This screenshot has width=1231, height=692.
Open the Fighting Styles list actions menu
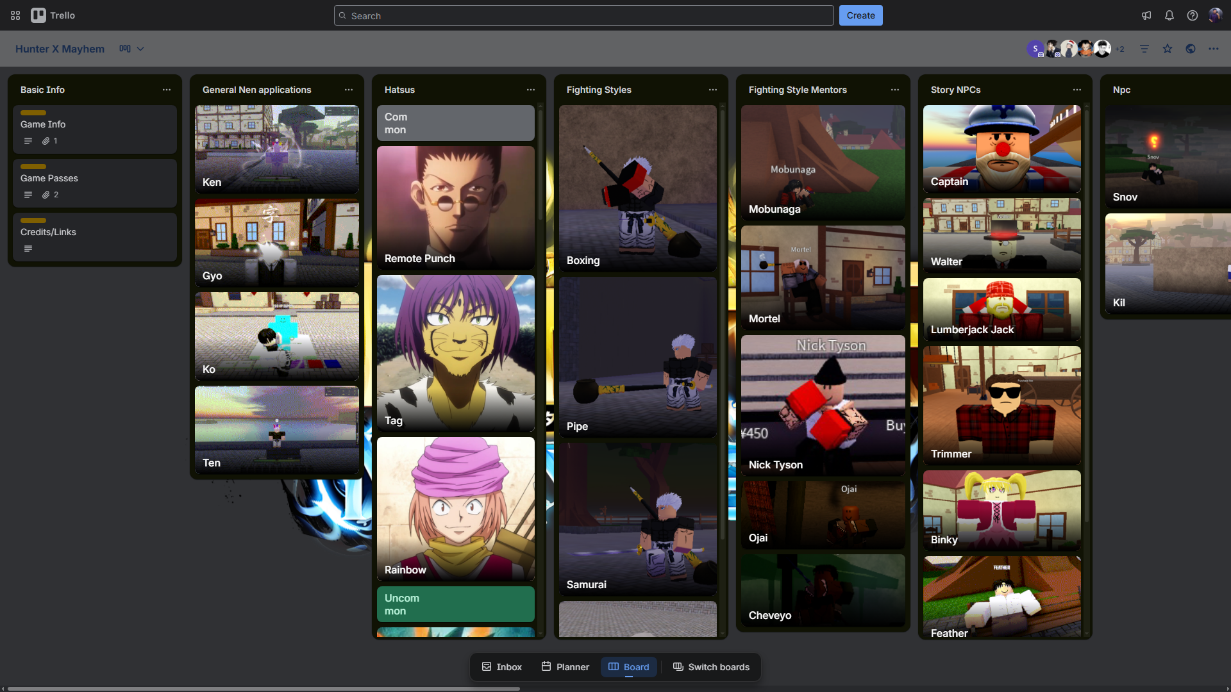[713, 90]
